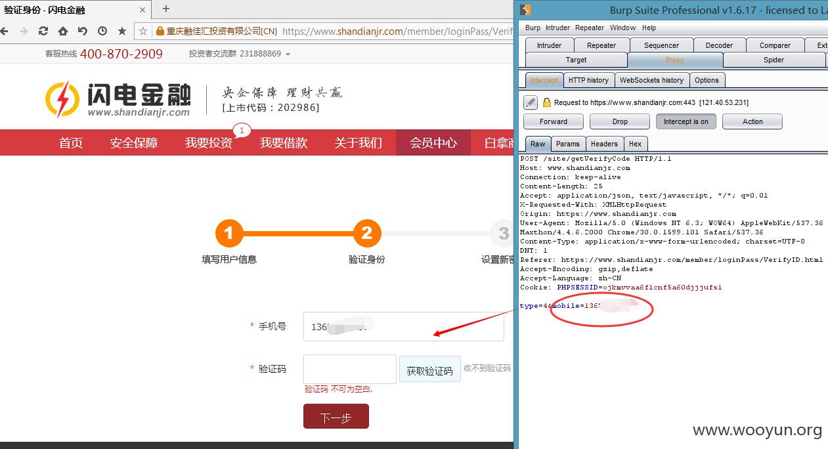Expand the 投资者交流群 dropdown arrow
The width and height of the screenshot is (828, 449).
288,54
